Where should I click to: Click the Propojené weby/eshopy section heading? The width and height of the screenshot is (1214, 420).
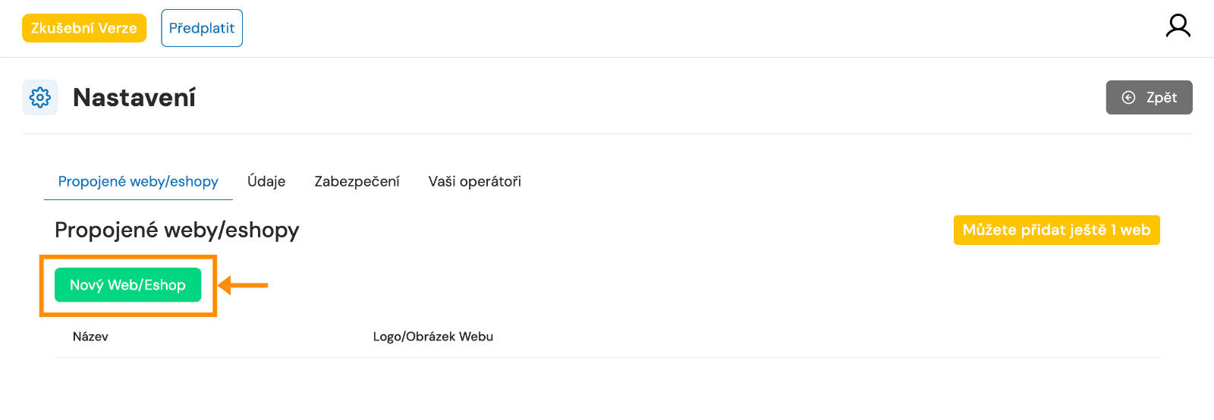coord(177,230)
